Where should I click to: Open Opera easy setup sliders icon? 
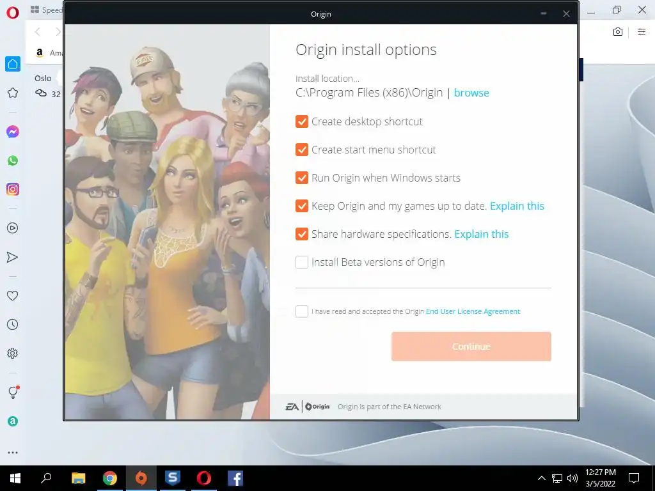(x=642, y=32)
